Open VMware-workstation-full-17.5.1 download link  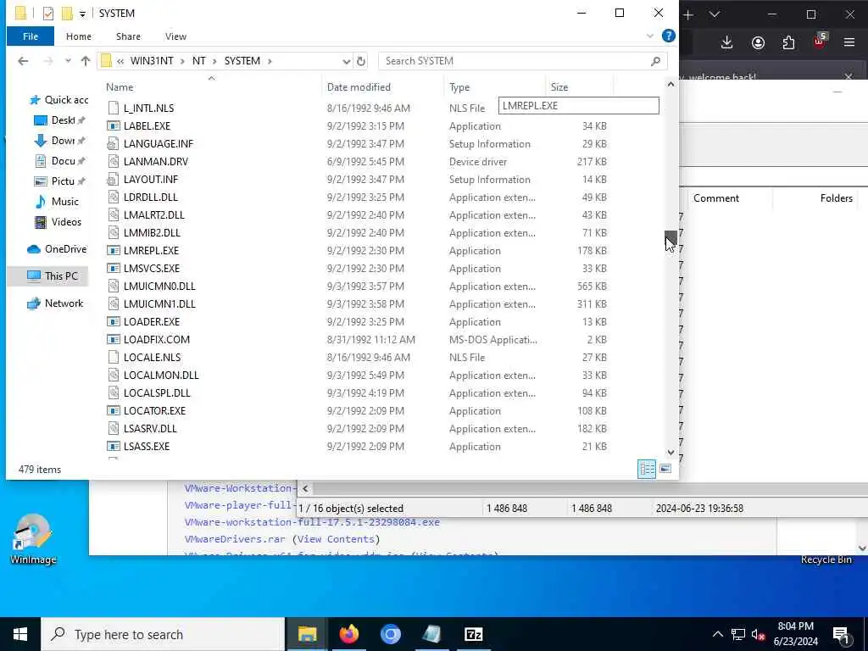point(312,522)
